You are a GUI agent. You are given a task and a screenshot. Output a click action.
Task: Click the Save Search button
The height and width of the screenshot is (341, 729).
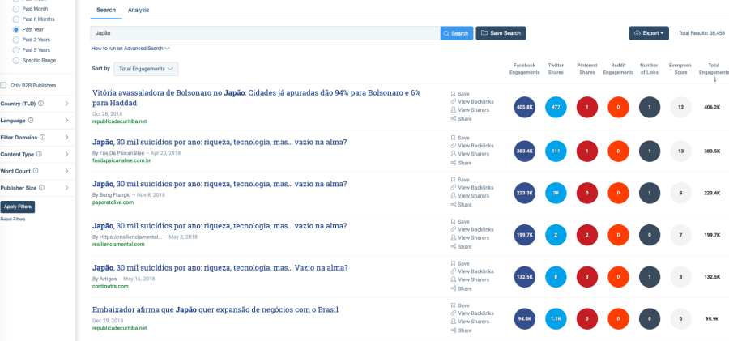coord(501,33)
